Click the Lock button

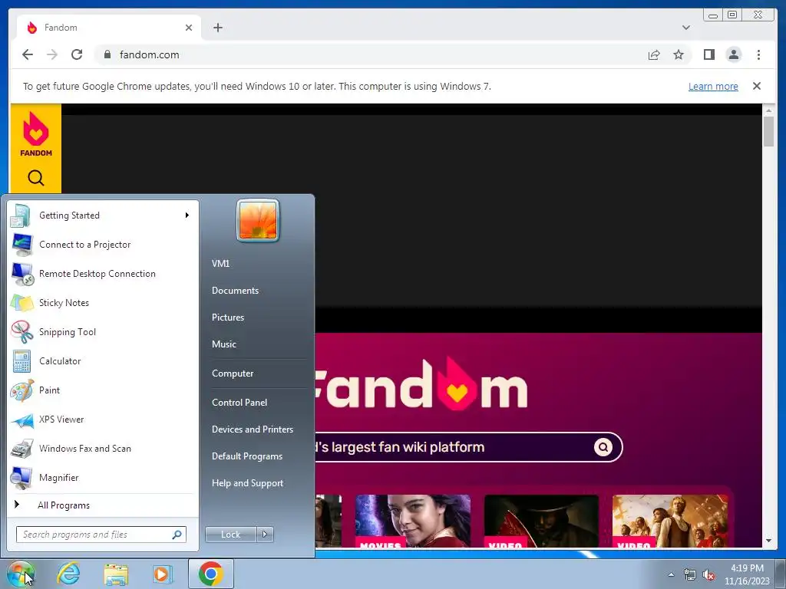(x=230, y=535)
